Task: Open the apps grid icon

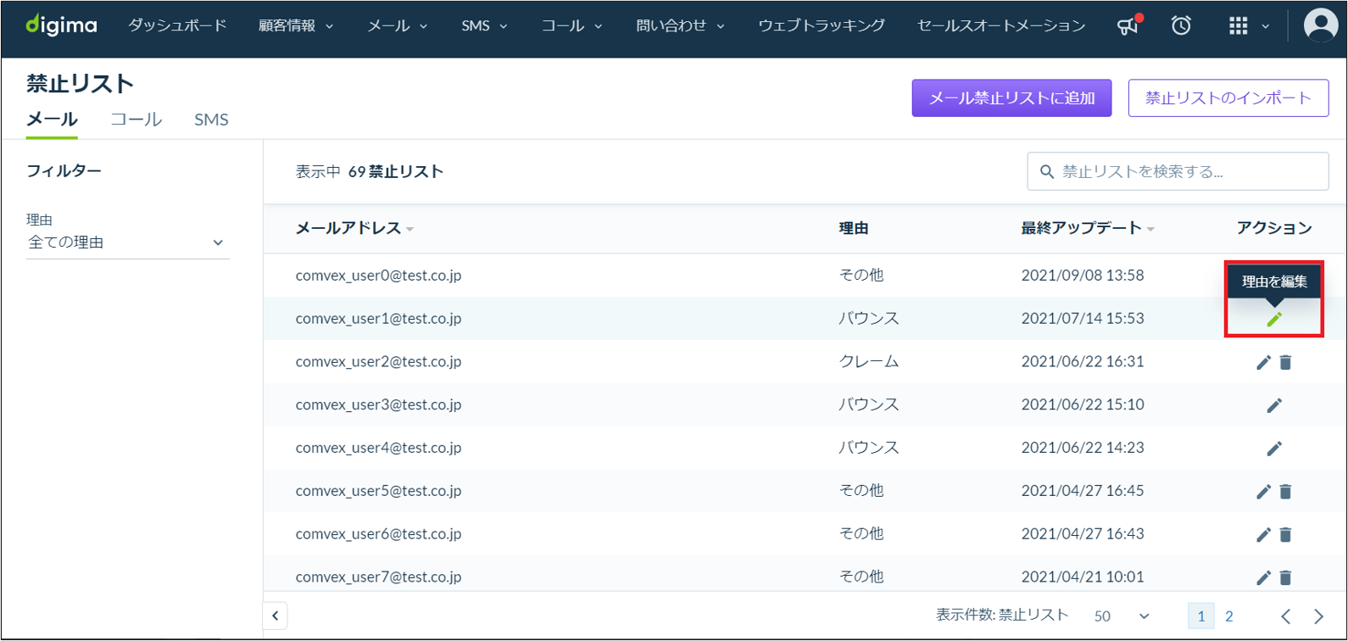Action: (1238, 26)
